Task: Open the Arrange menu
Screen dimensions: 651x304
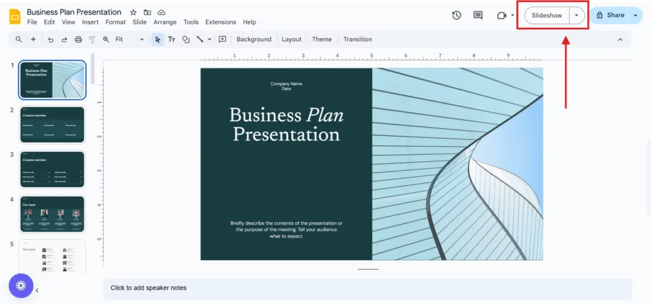Action: point(165,22)
